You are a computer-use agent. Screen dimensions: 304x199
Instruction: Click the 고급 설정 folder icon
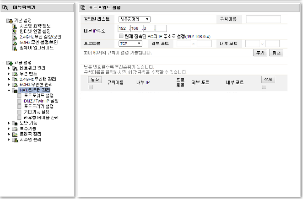[10, 63]
